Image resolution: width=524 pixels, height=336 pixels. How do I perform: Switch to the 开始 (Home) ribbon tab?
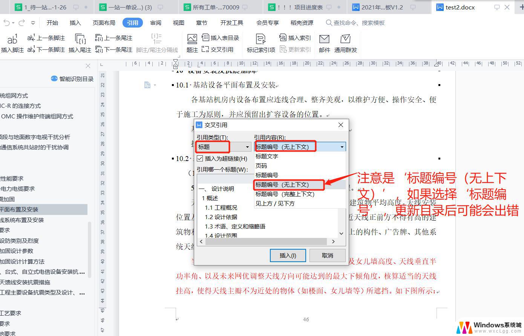point(52,23)
